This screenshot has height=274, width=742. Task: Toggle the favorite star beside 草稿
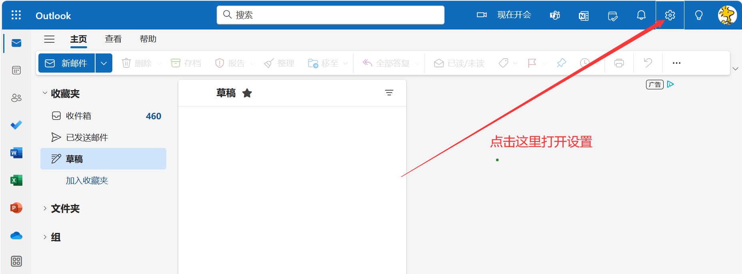tap(247, 93)
